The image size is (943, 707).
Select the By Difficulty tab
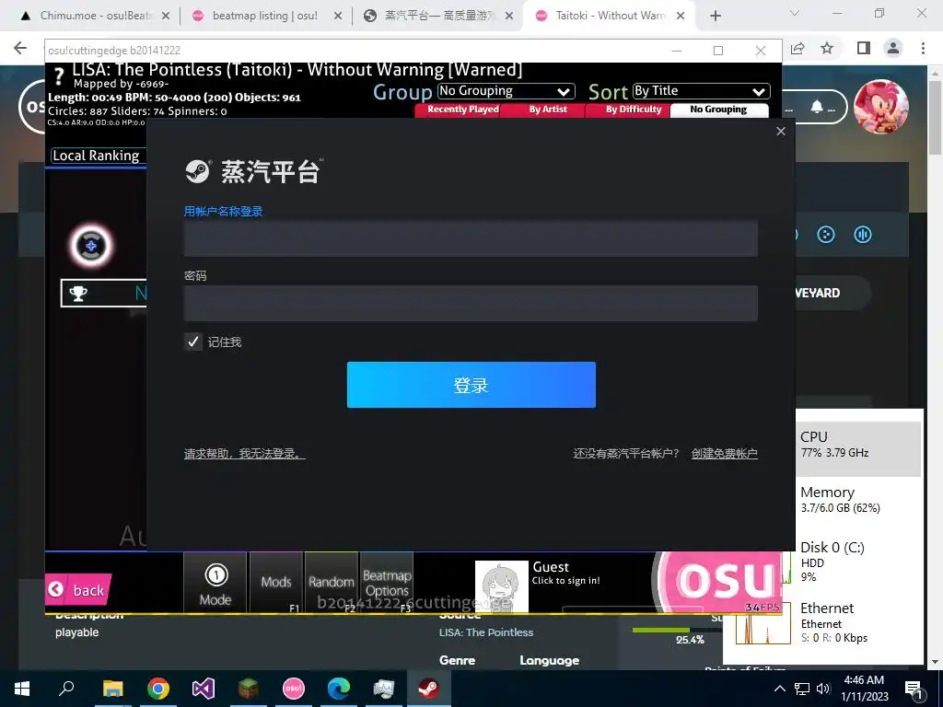pyautogui.click(x=634, y=110)
